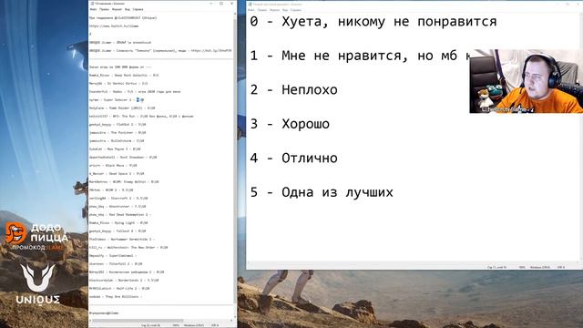Open the Файл menu in the right Notepad window
This screenshot has height=328, width=583.
251,10
